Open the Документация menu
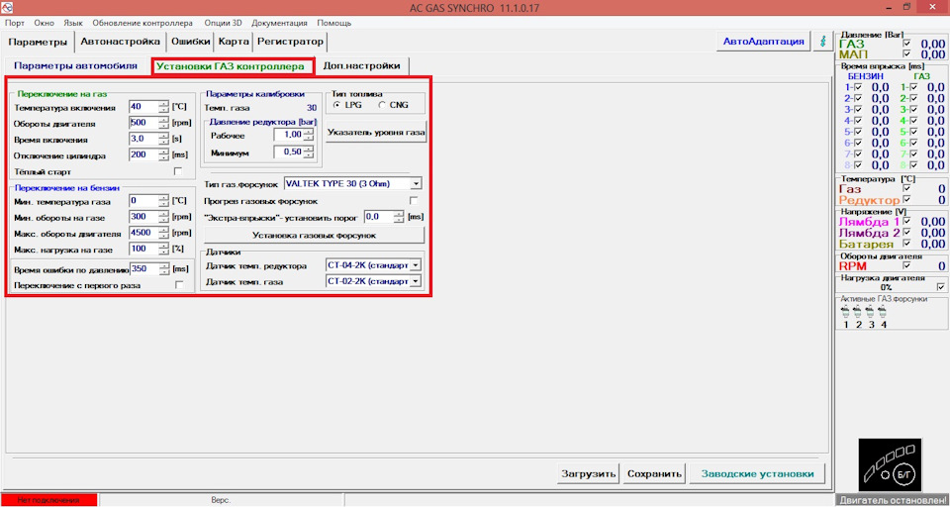 tap(279, 23)
